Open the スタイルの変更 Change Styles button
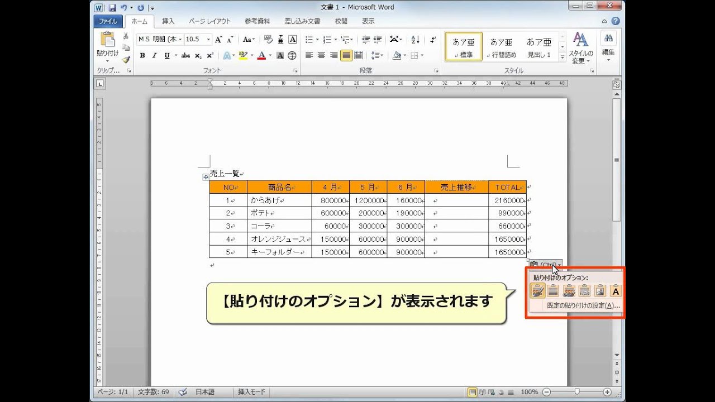The height and width of the screenshot is (402, 715). click(581, 47)
